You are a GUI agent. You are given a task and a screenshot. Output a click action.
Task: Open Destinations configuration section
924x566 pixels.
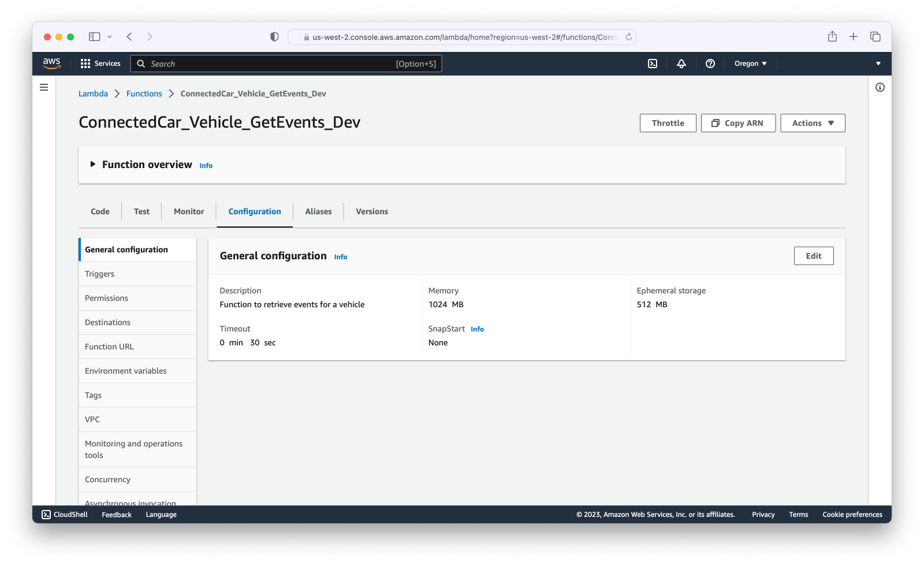coord(137,322)
